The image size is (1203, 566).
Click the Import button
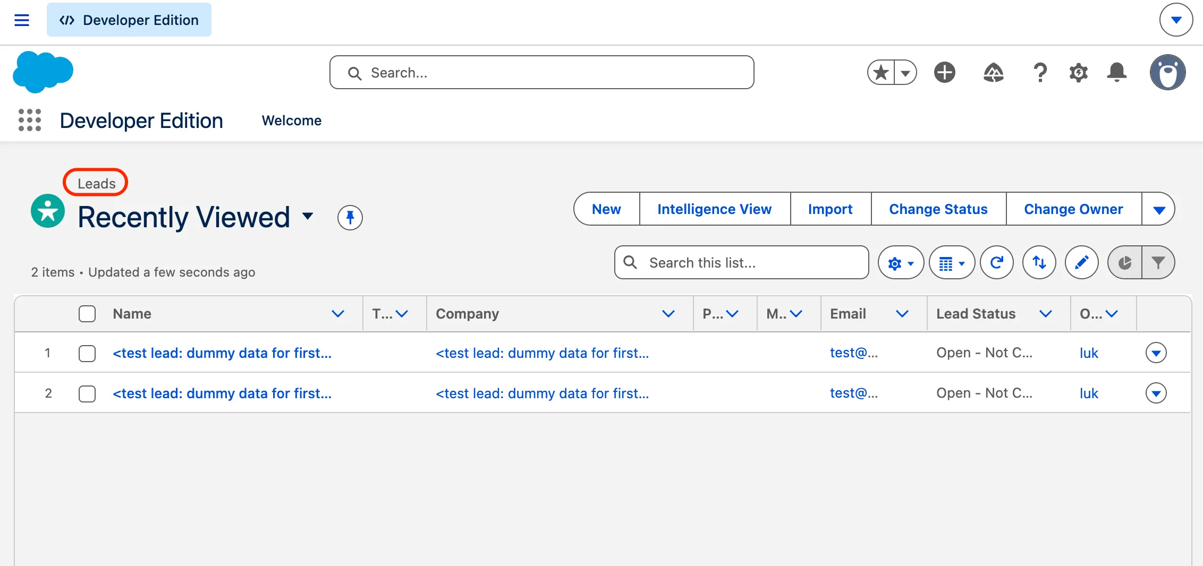831,209
